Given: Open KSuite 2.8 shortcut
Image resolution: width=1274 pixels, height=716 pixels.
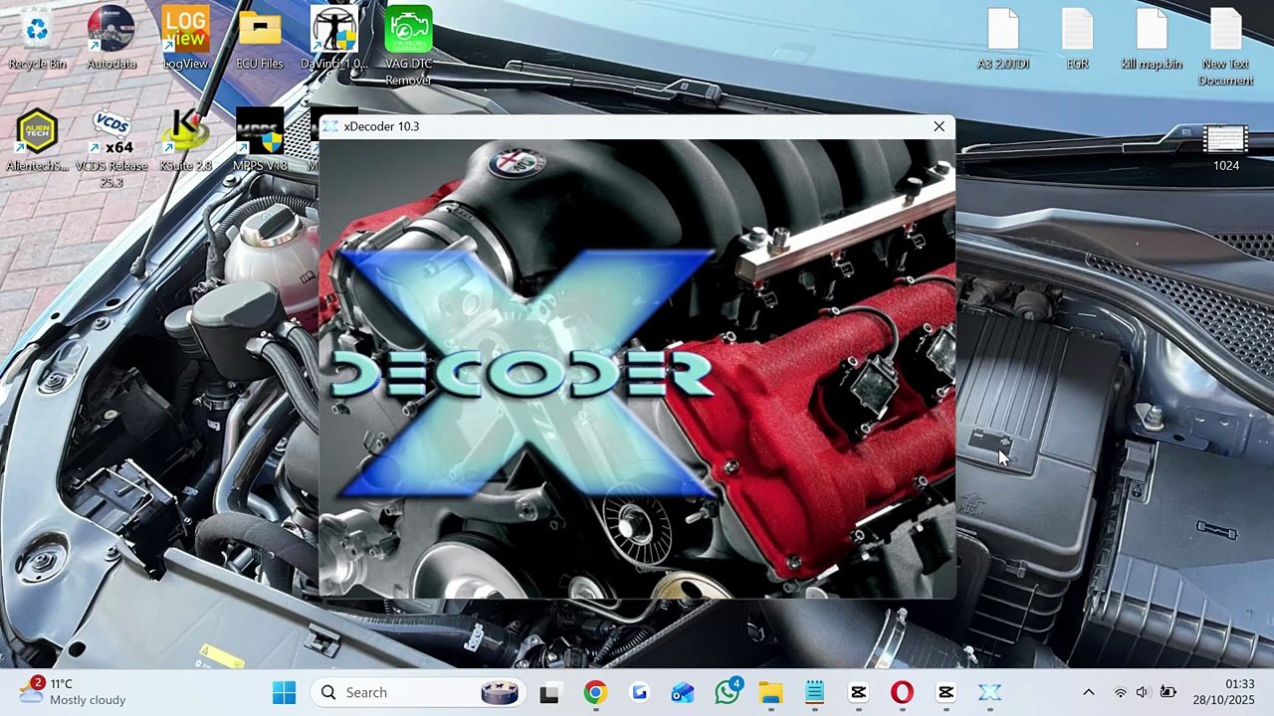Looking at the screenshot, I should 185,140.
